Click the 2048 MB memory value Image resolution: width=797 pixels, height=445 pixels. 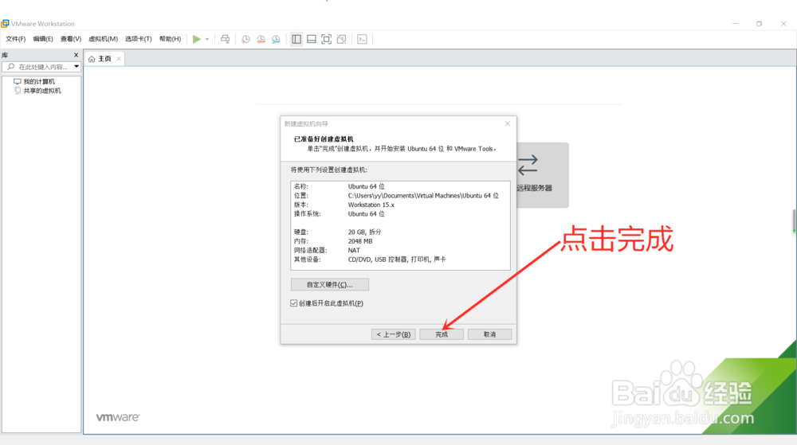pos(360,241)
